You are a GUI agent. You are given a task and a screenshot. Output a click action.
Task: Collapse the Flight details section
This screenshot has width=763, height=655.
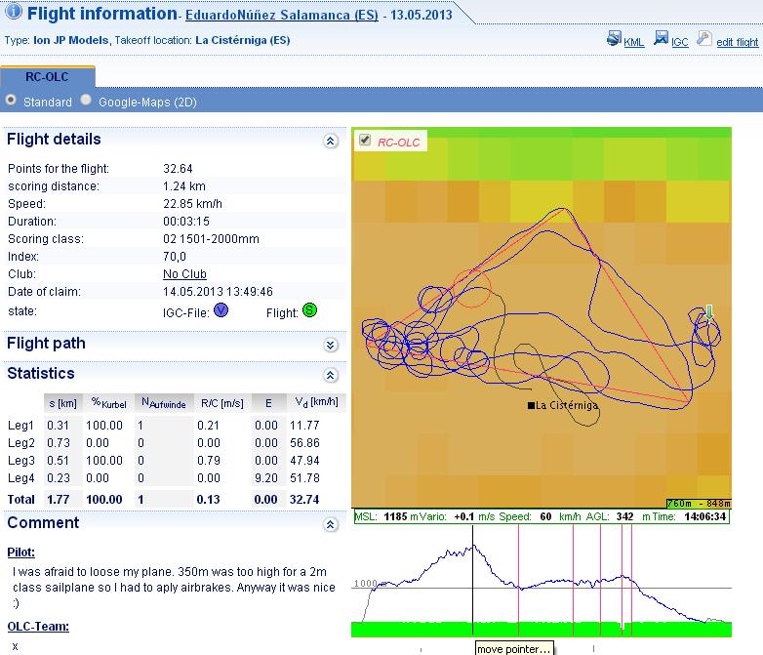(x=331, y=141)
